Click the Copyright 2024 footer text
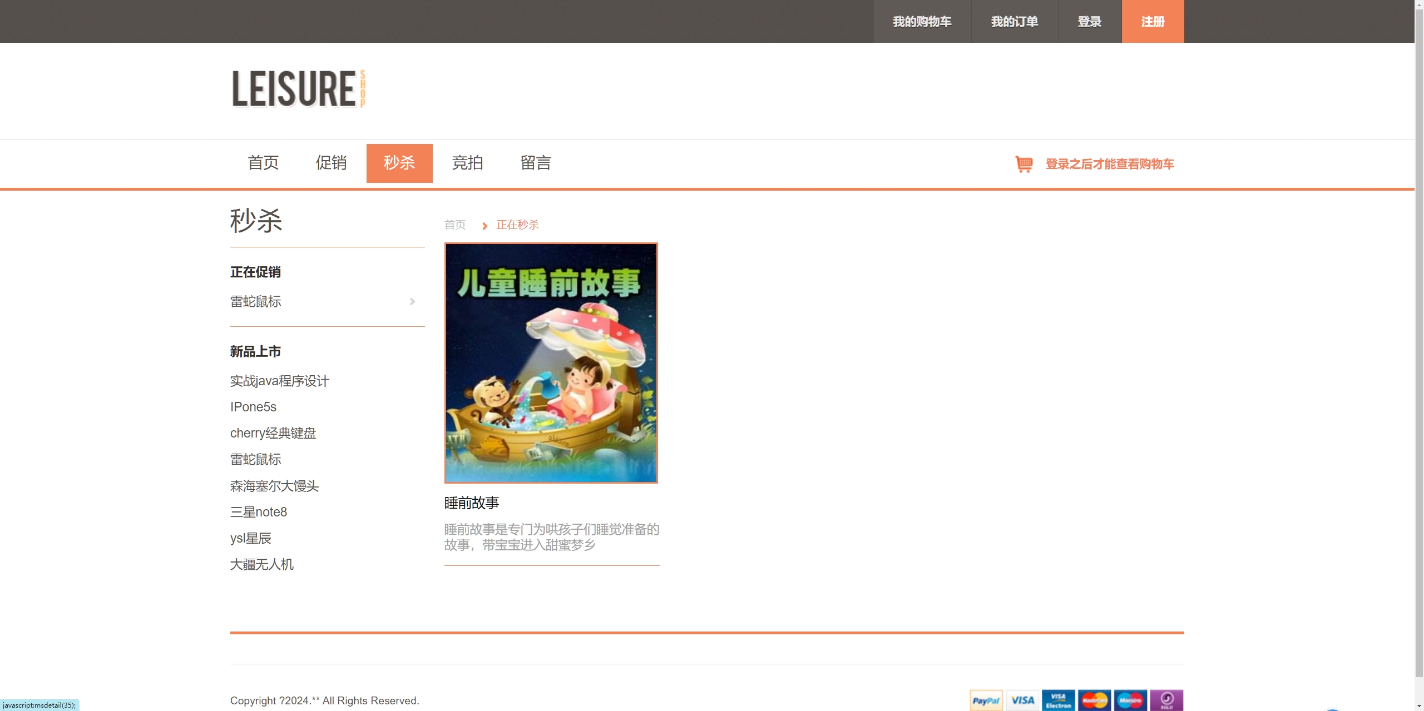Image resolution: width=1424 pixels, height=711 pixels. coord(325,700)
